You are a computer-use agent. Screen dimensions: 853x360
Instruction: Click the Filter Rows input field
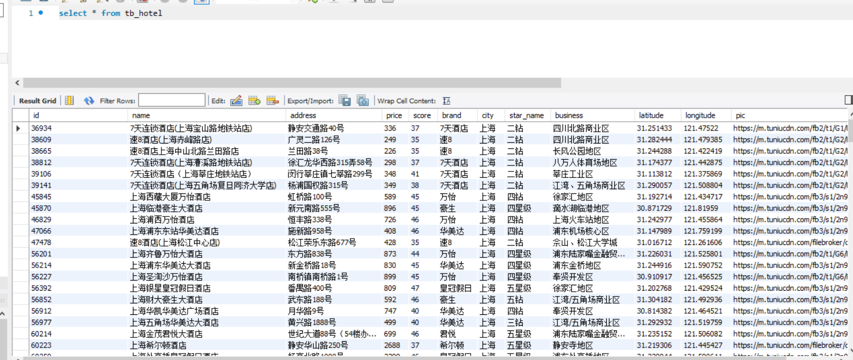(172, 100)
